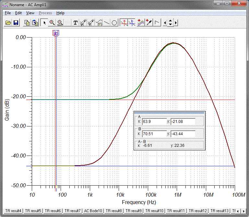Click cursor B y-value field showing -43.44
This screenshot has width=249, height=217.
[183, 134]
